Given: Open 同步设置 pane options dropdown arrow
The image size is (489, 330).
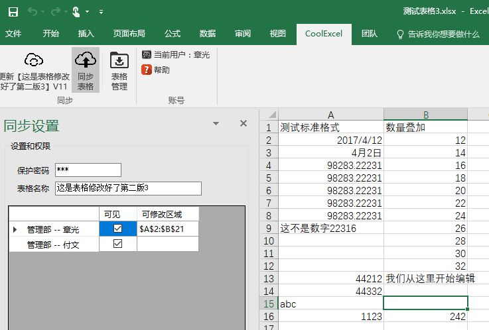Looking at the screenshot, I should (x=216, y=124).
